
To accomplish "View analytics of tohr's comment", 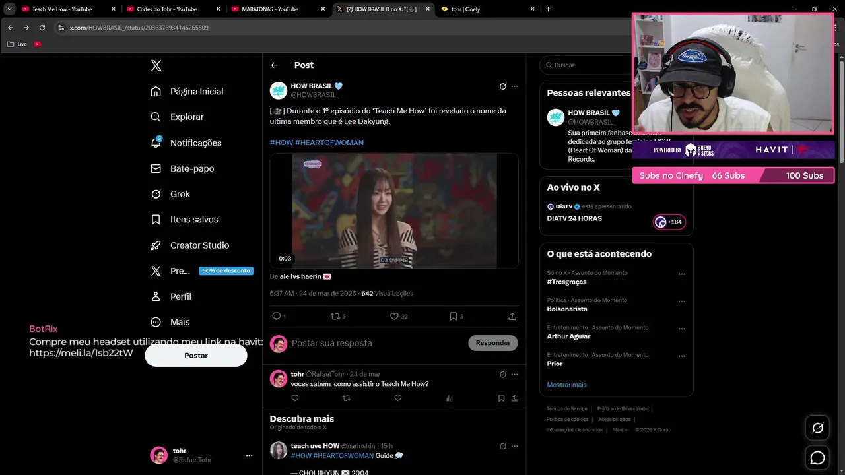I will tap(450, 398).
